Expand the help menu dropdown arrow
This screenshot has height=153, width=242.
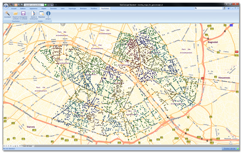coord(231,8)
